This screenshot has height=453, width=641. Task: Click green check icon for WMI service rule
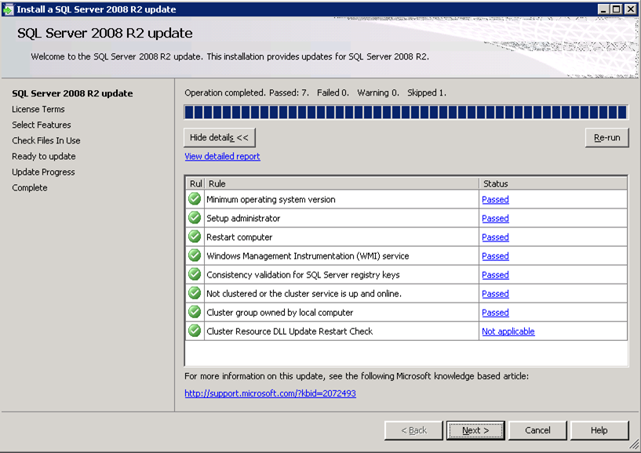click(x=195, y=255)
